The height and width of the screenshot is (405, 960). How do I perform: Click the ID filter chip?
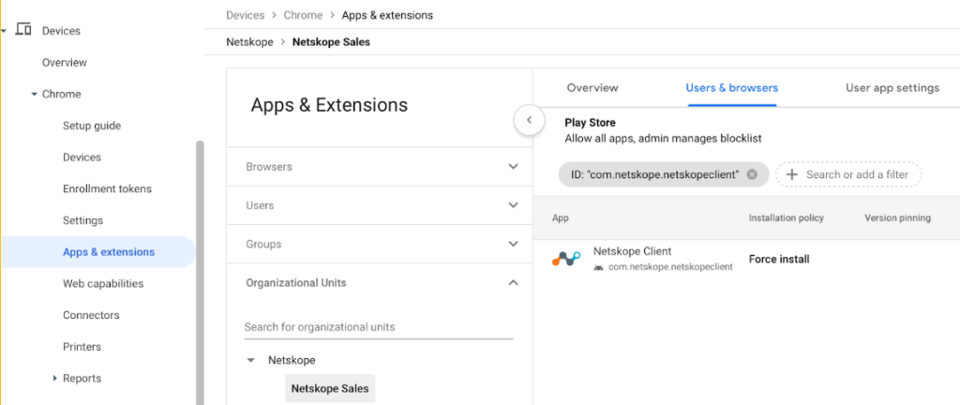click(663, 174)
